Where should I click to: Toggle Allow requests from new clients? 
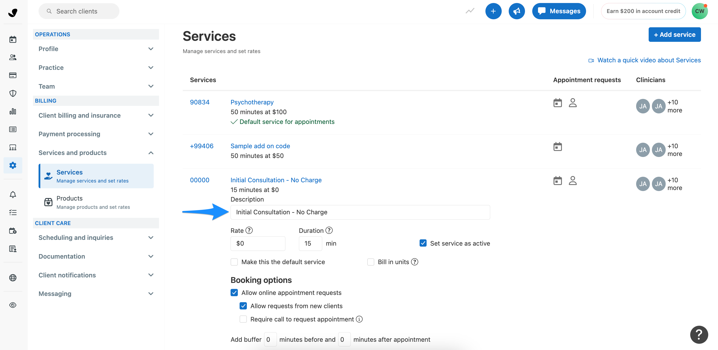(243, 306)
